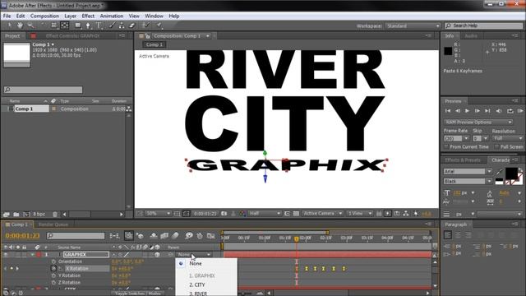Image resolution: width=526 pixels, height=296 pixels.
Task: Select the Eraser tool
Action: click(x=131, y=25)
